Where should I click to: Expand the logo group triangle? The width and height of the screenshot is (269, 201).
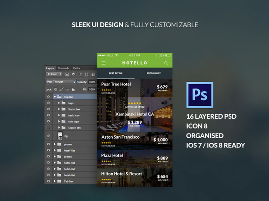(59, 103)
